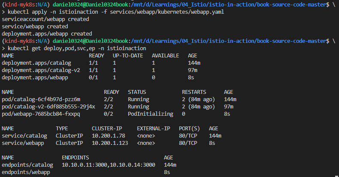Viewport: 339px width, 177px height.
Task: Click 'pod/webapp-7685bcb84-fxxpq' pod name
Action: tap(41, 114)
